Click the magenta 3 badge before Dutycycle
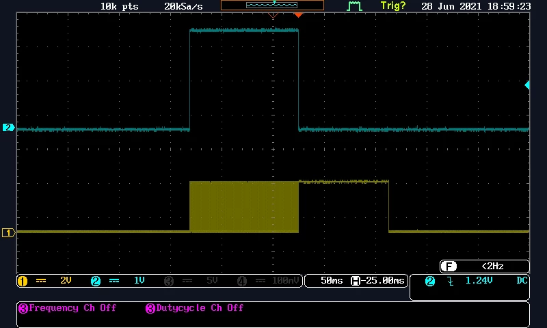Screen dimensions: 547x328 coord(150,308)
